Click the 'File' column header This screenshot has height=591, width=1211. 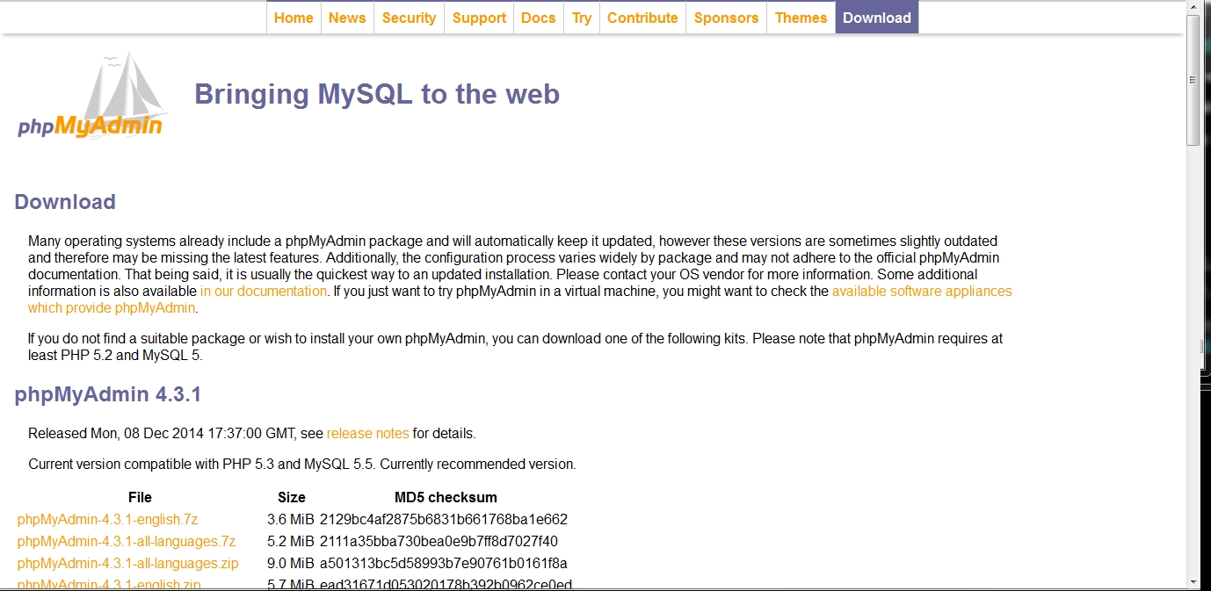click(x=140, y=498)
